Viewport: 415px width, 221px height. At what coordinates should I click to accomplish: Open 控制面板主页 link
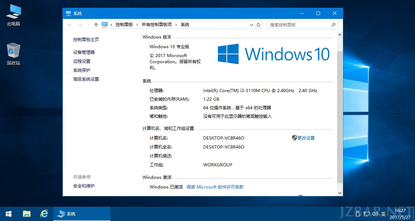point(86,39)
